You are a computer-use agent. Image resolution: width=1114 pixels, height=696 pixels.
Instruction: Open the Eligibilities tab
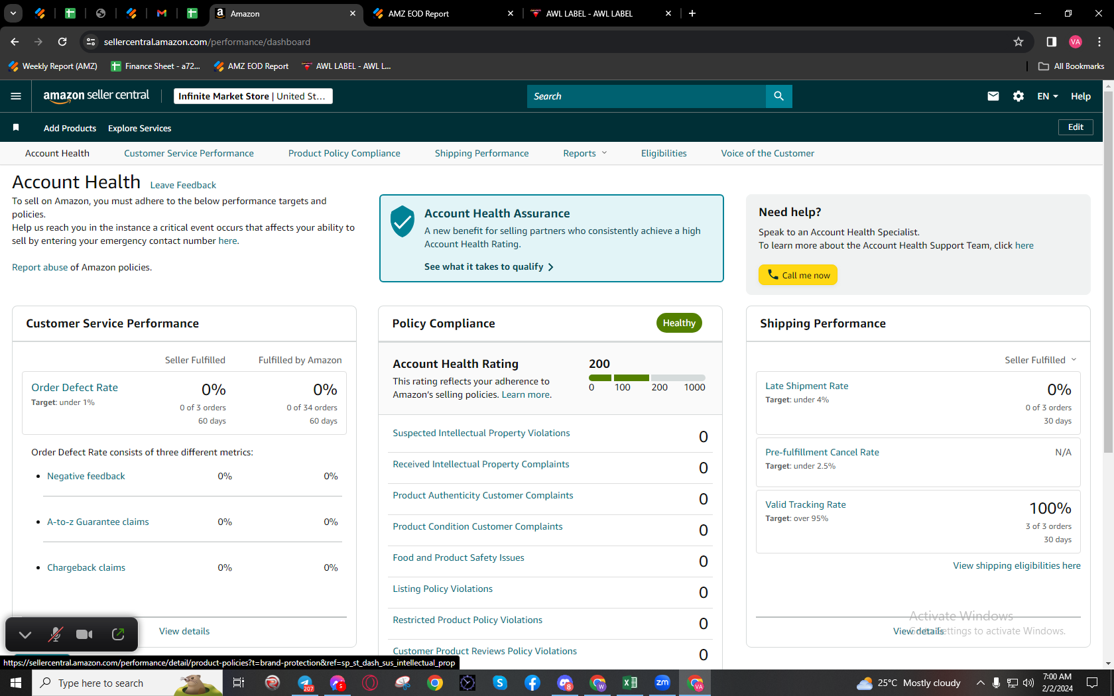[x=664, y=153]
